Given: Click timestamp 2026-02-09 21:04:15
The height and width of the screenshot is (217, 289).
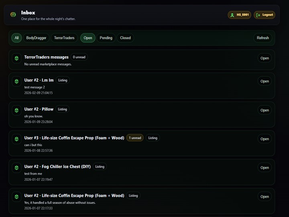Looking at the screenshot, I should pyautogui.click(x=39, y=93).
